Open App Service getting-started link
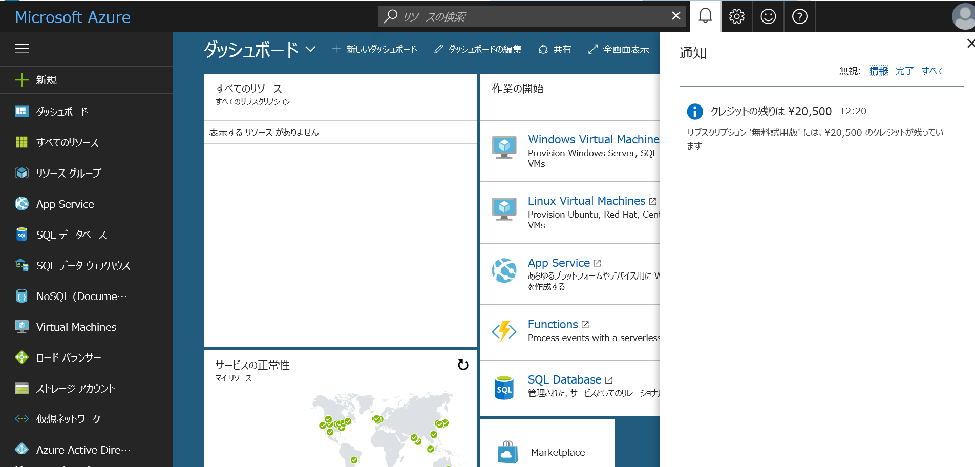The height and width of the screenshot is (467, 975). click(559, 263)
